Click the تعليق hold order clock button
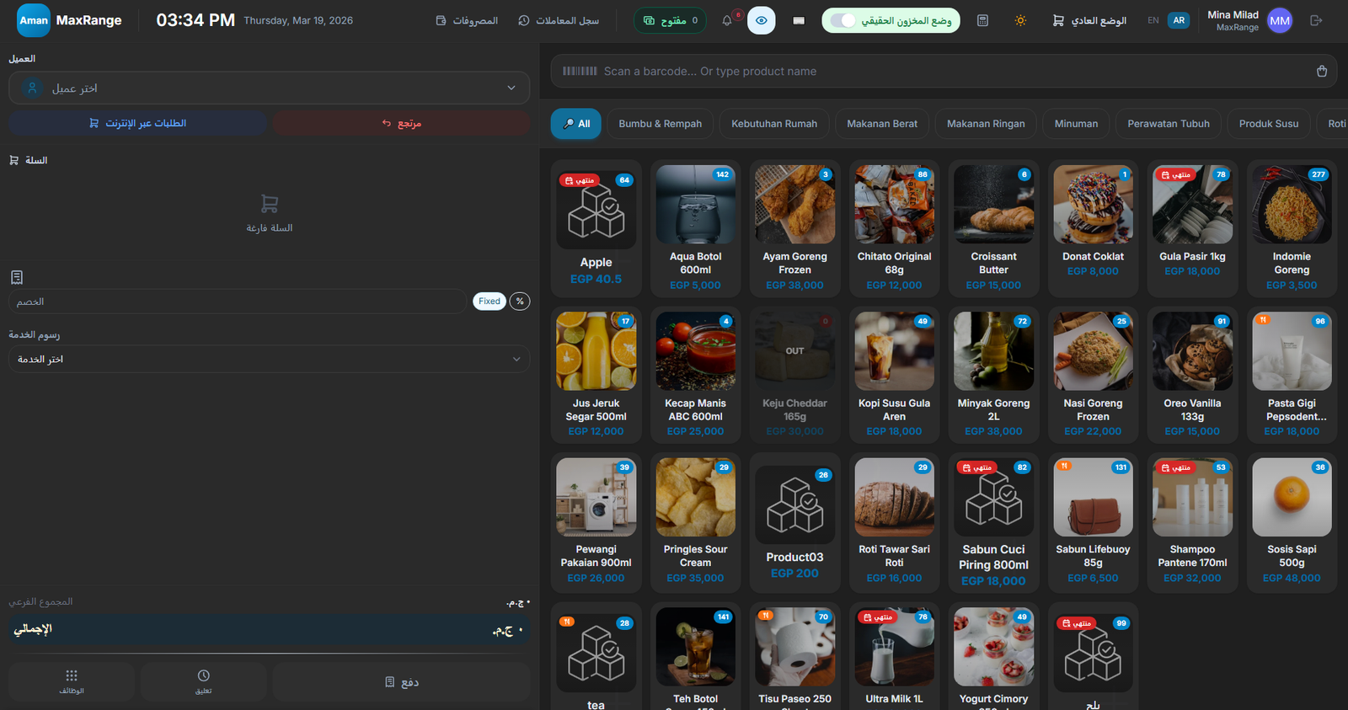 pyautogui.click(x=203, y=681)
